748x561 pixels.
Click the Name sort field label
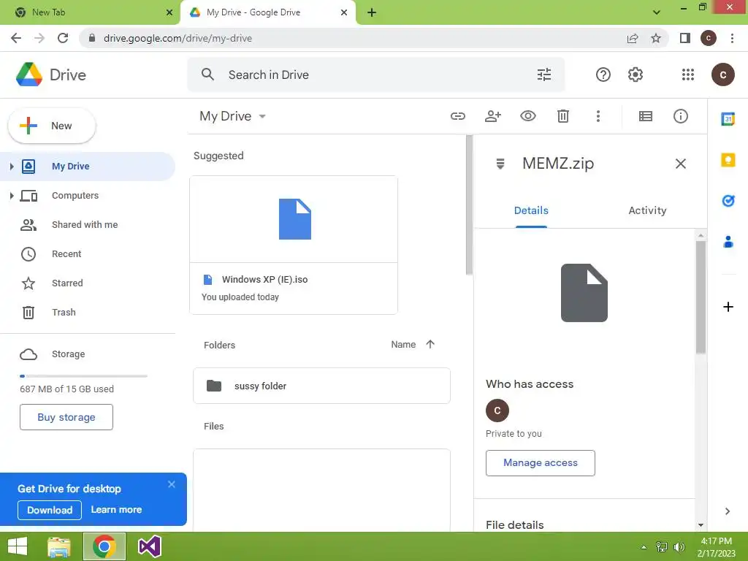pyautogui.click(x=403, y=345)
